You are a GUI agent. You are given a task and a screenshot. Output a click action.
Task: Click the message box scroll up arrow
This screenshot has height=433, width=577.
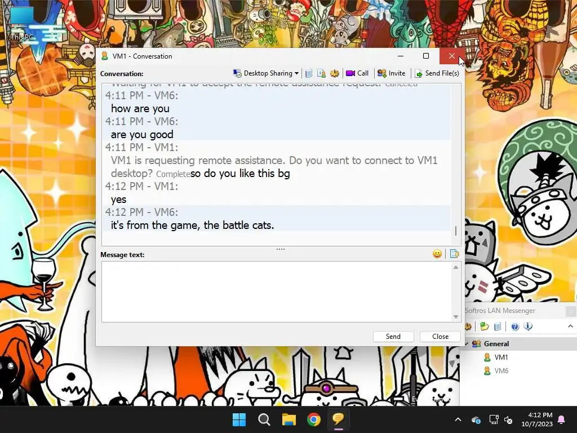point(456,267)
